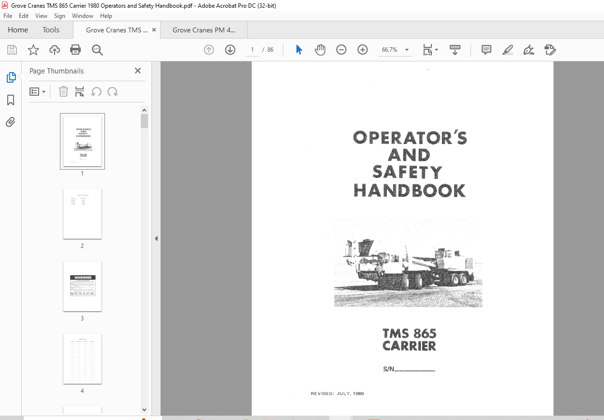The height and width of the screenshot is (420, 604).
Task: Rotate page counterclockwise
Action: pos(96,91)
